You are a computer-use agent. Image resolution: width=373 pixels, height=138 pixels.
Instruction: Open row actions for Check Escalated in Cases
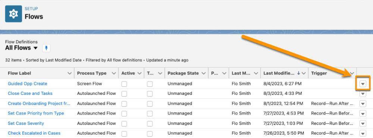pyautogui.click(x=363, y=133)
